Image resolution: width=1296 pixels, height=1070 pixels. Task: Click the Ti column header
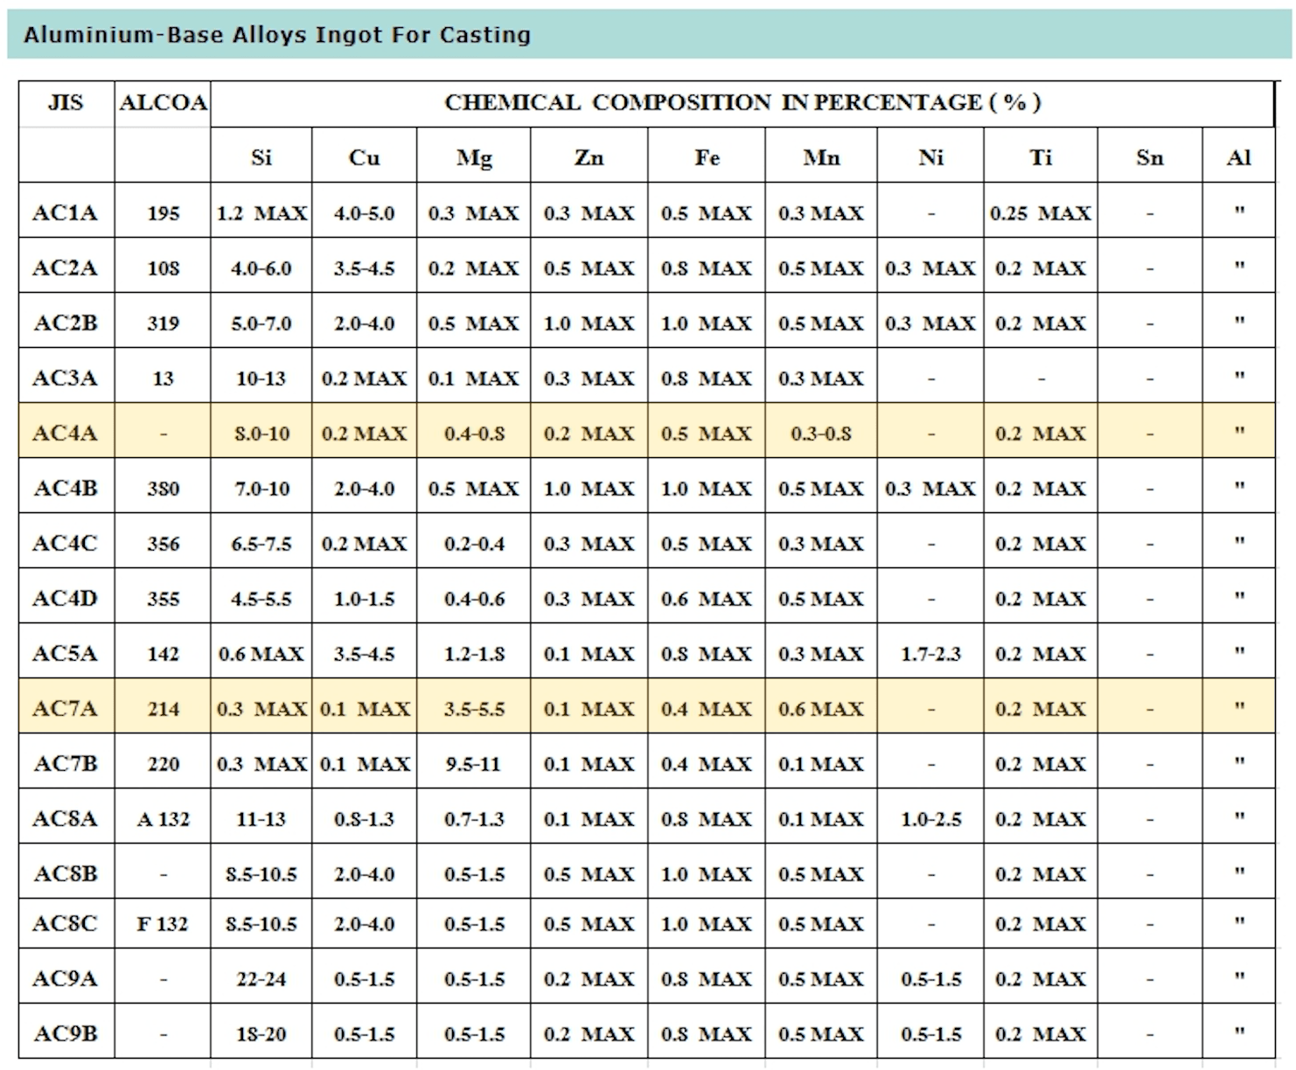click(1041, 157)
